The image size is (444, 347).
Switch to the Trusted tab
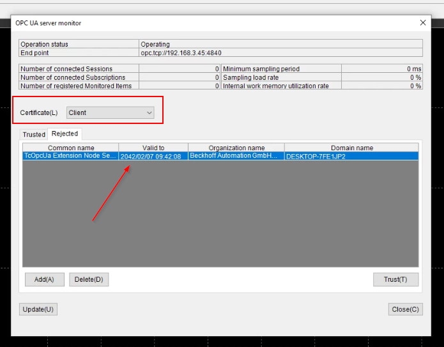click(x=34, y=134)
